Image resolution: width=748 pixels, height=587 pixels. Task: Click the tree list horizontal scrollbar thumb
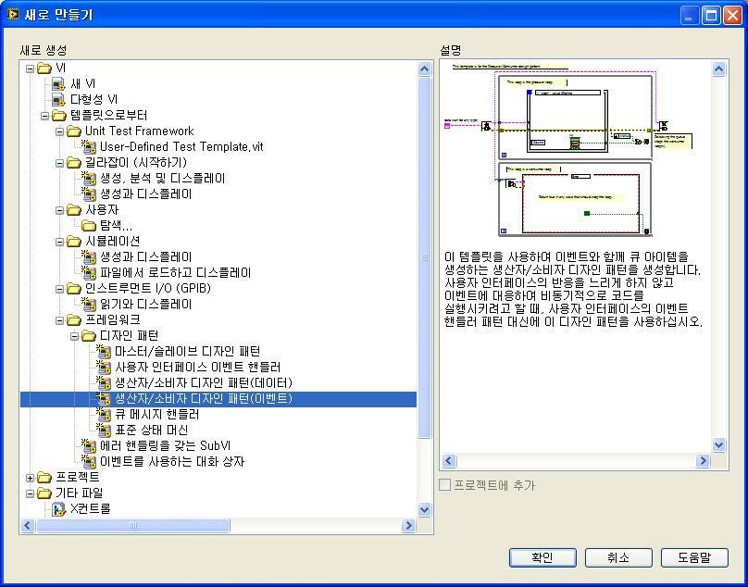point(133,526)
